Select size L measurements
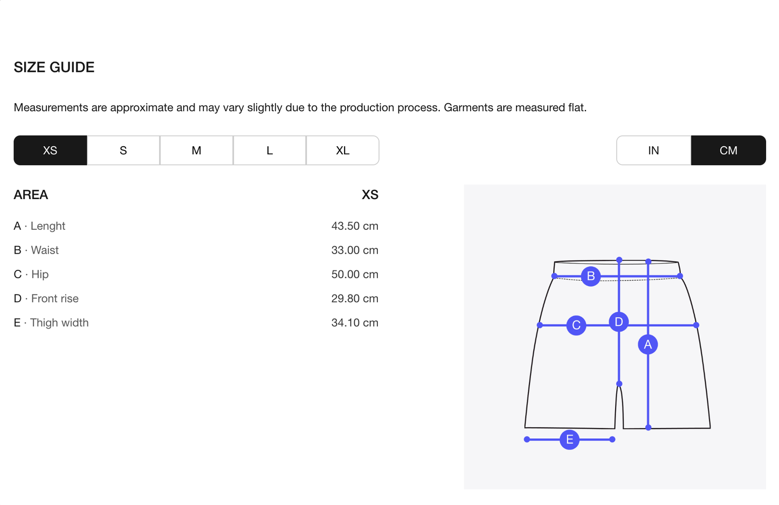Screen dimensions: 779x505 pos(270,151)
